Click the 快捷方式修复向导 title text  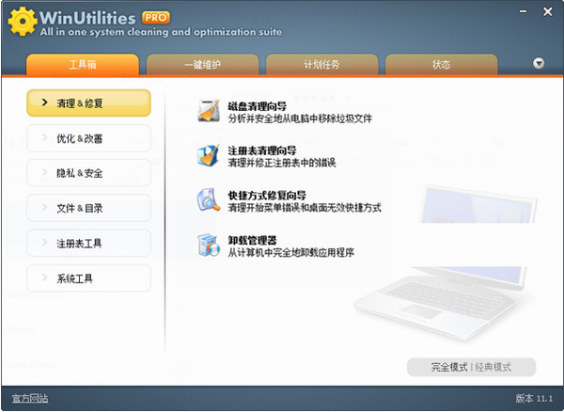point(267,196)
